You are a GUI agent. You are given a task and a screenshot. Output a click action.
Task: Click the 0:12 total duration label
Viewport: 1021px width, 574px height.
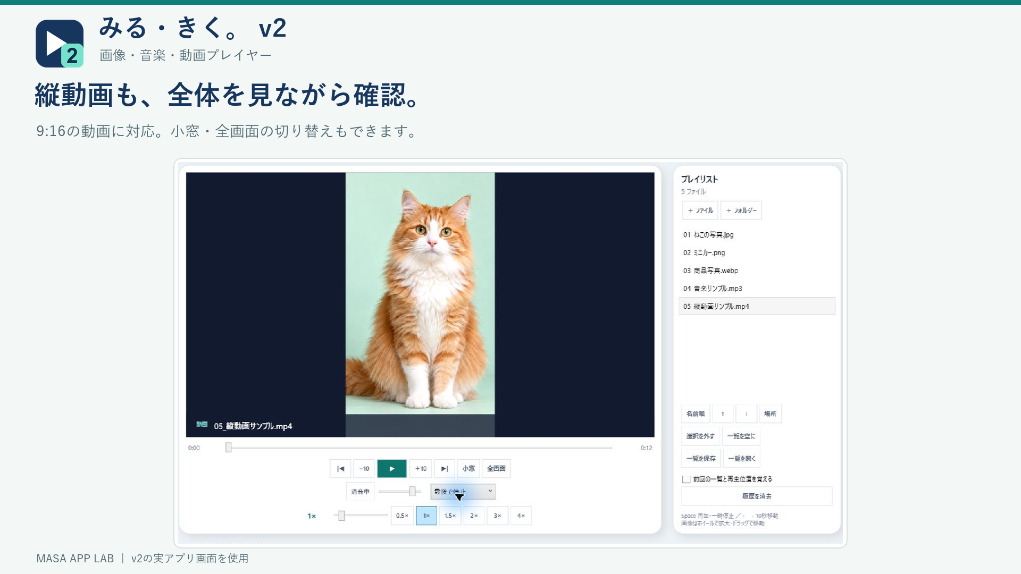[x=646, y=448]
